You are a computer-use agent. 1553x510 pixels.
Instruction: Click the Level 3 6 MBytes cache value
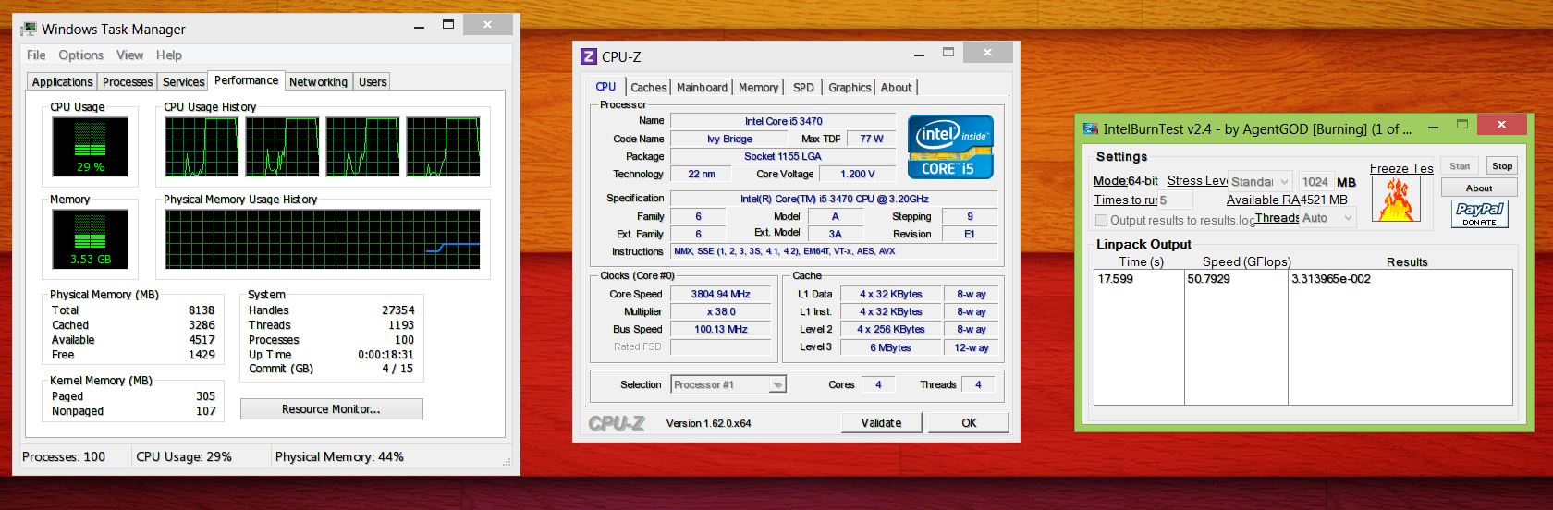(x=890, y=347)
